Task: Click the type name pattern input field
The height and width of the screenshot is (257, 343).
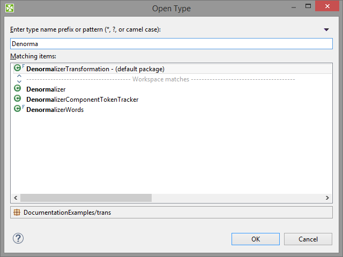Action: [171, 44]
